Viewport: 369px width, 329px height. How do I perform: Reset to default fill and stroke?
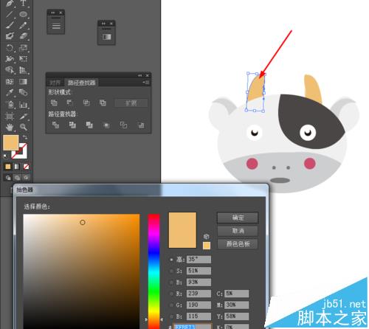coord(5,156)
